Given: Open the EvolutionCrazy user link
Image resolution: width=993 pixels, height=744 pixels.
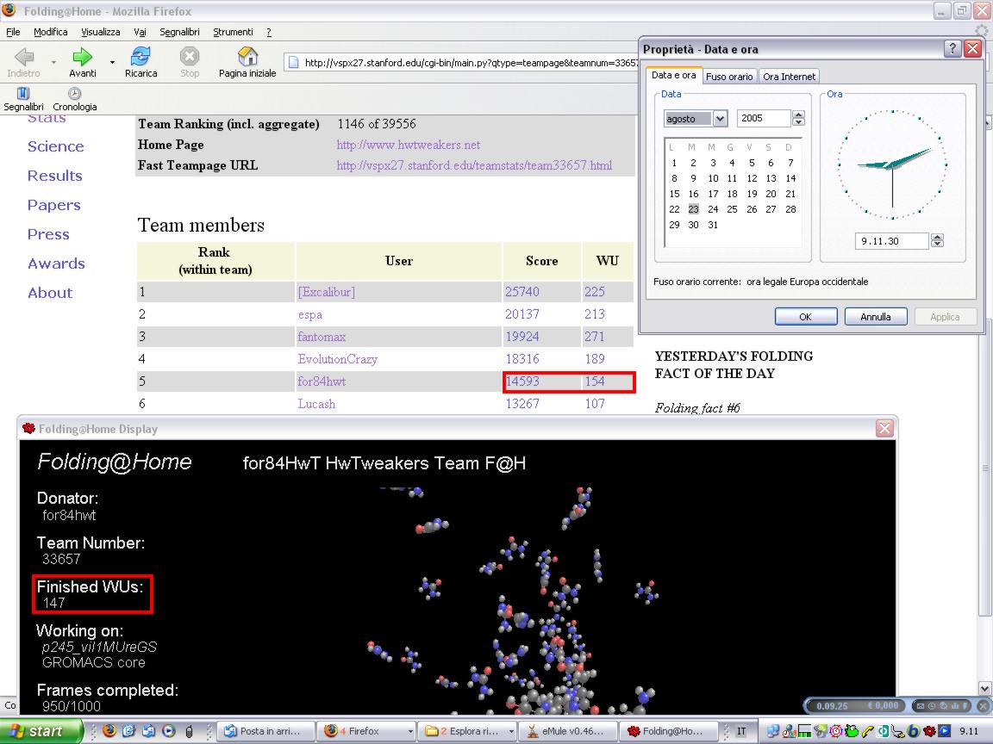Looking at the screenshot, I should [338, 359].
